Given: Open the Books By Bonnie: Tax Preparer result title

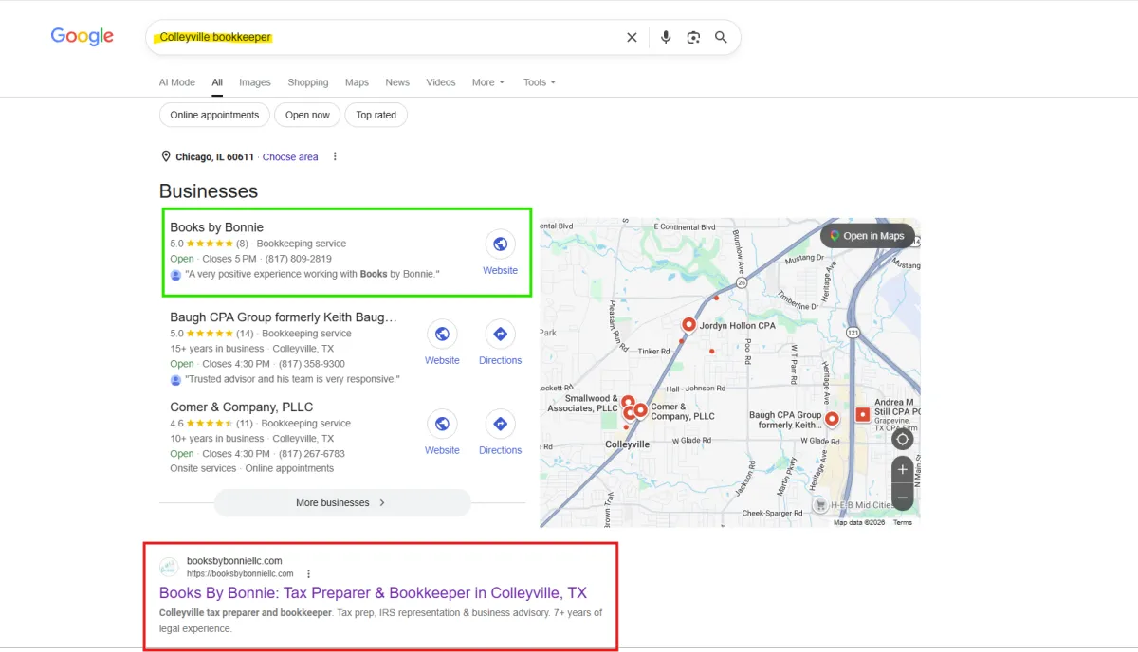Looking at the screenshot, I should [373, 593].
